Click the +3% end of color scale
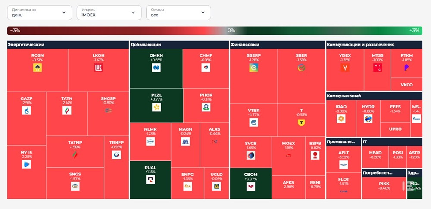The width and height of the screenshot is (431, 209). (414, 31)
